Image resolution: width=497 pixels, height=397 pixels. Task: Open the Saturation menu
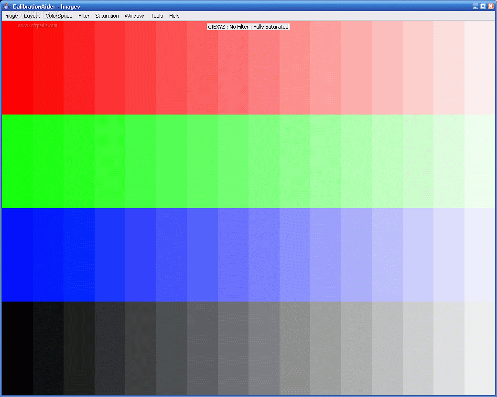[107, 16]
